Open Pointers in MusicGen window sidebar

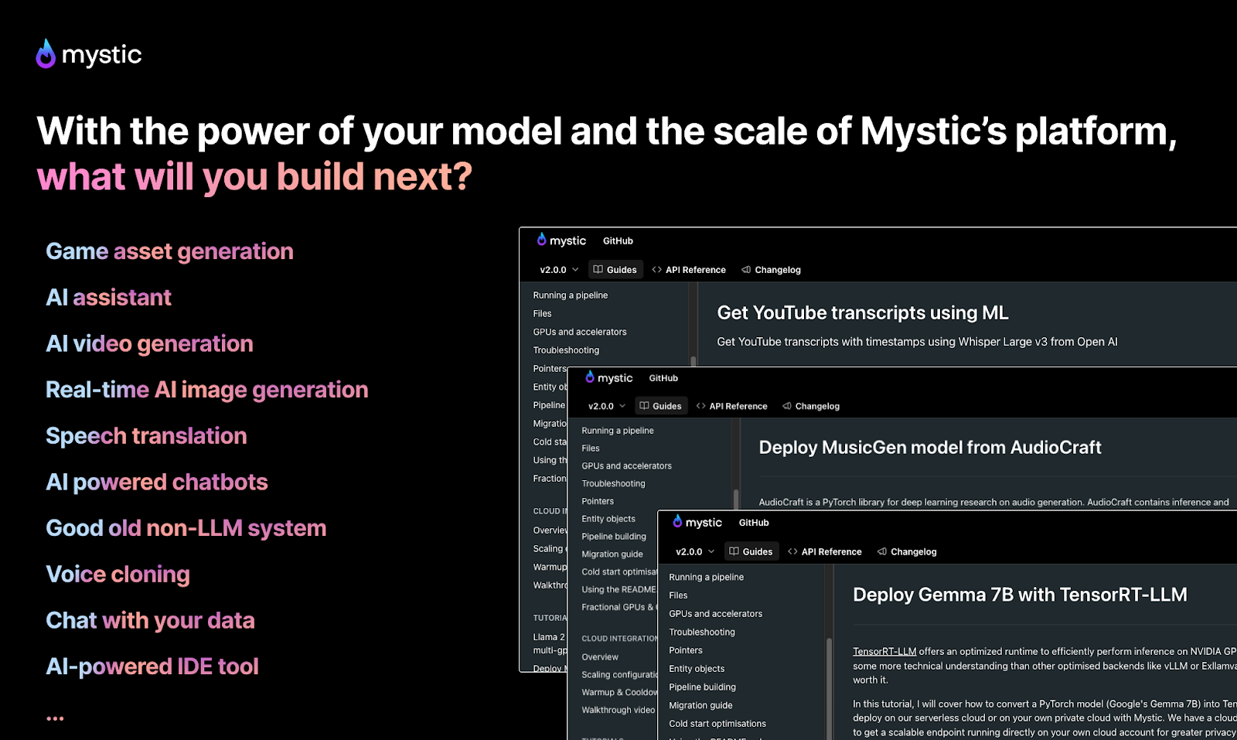598,502
